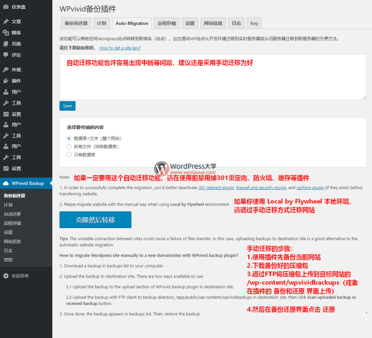Select 数据库+文件 (整个网站) radio option
372x338 pixels.
(69, 138)
